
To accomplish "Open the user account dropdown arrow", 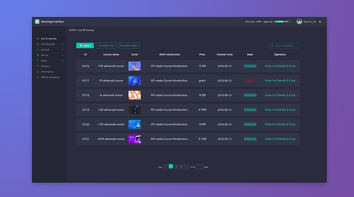I will [320, 22].
